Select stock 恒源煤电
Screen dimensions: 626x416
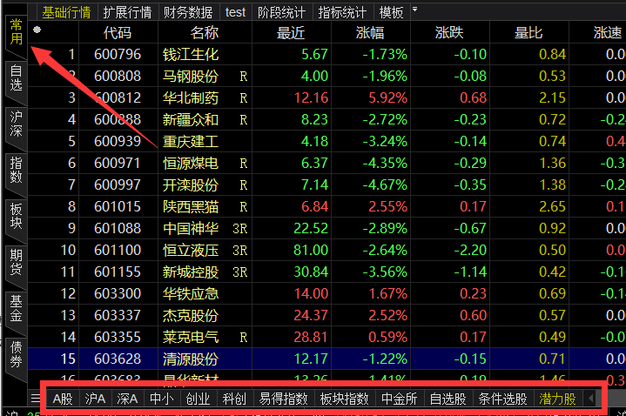click(191, 163)
